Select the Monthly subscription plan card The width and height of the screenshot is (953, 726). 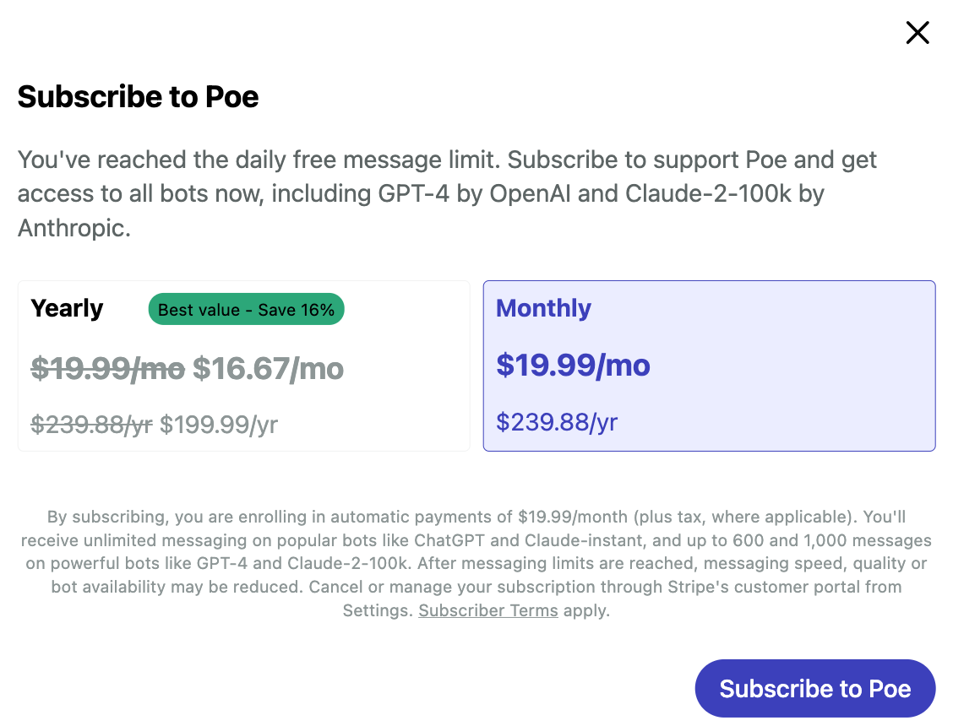click(709, 366)
